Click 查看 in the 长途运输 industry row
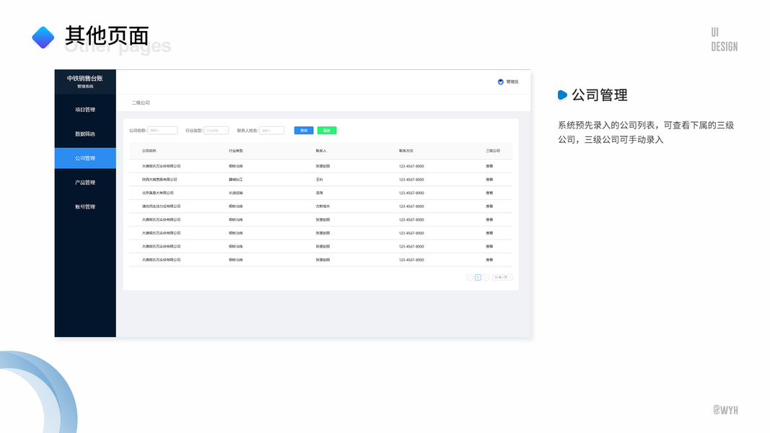The width and height of the screenshot is (770, 433). (489, 193)
